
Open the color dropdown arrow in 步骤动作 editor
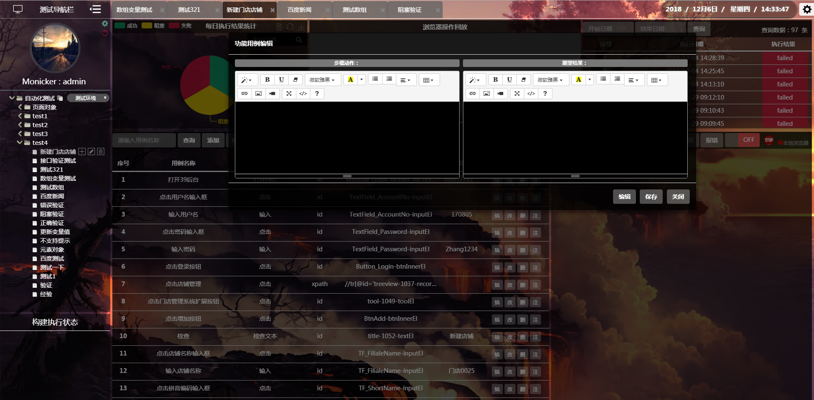click(x=361, y=80)
